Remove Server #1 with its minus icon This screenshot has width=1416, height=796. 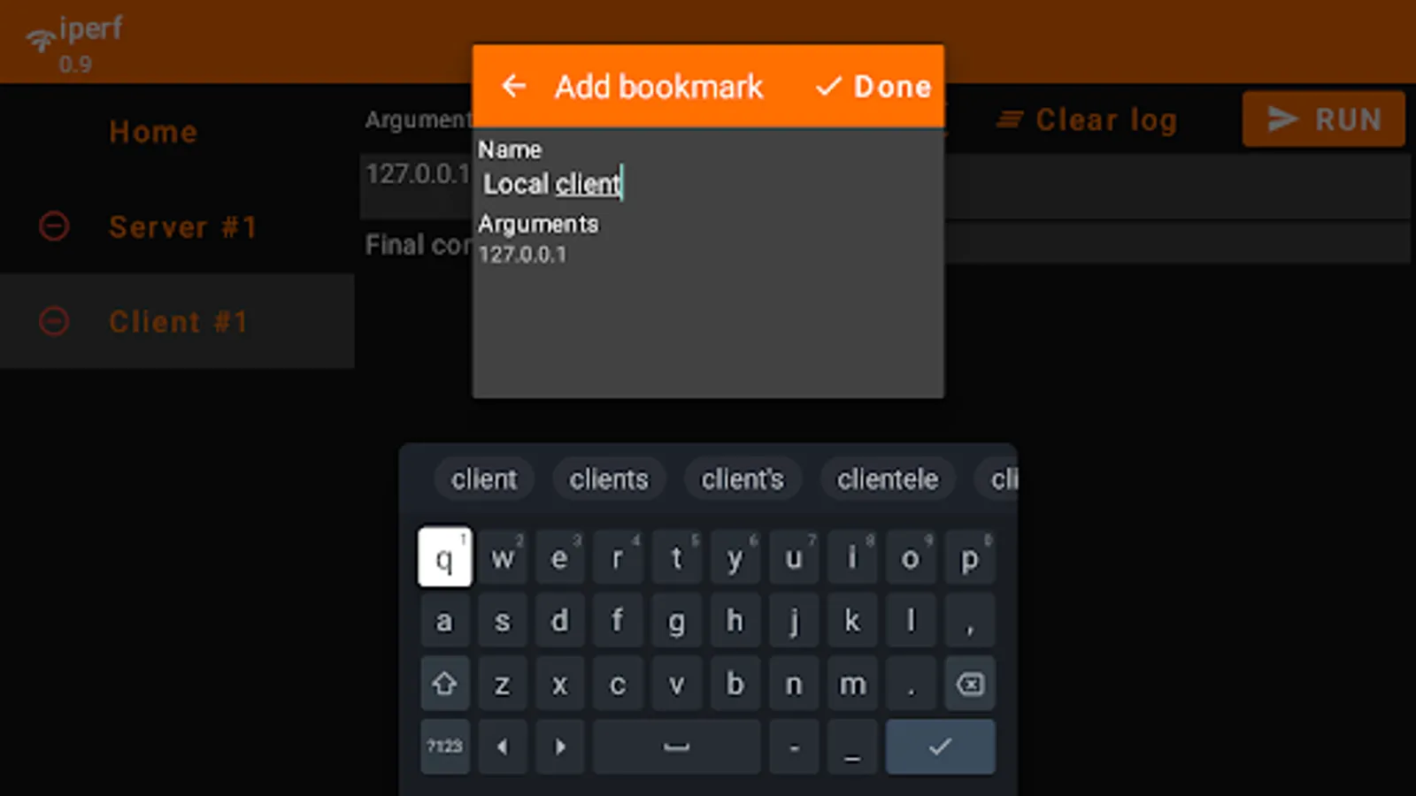54,226
